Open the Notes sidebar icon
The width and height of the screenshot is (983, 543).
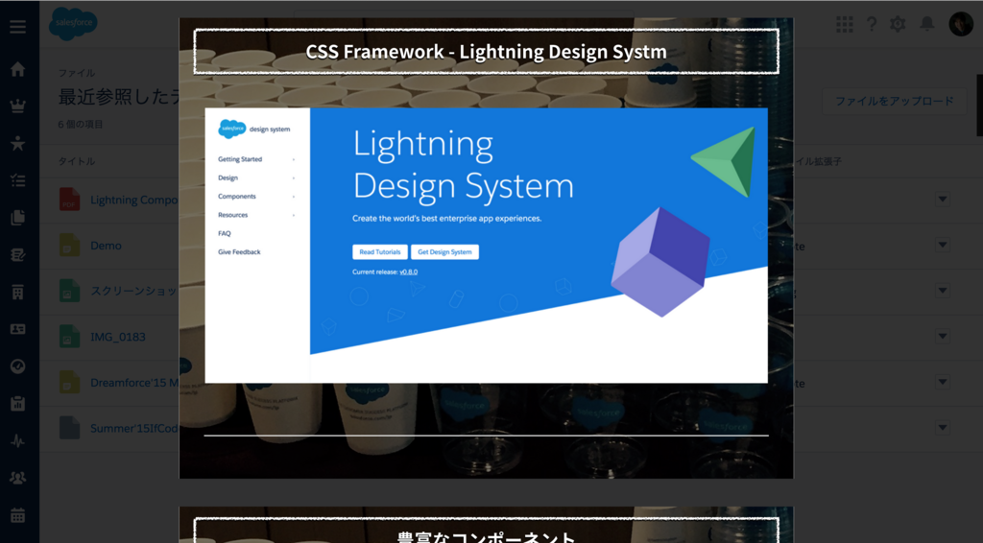pos(17,255)
